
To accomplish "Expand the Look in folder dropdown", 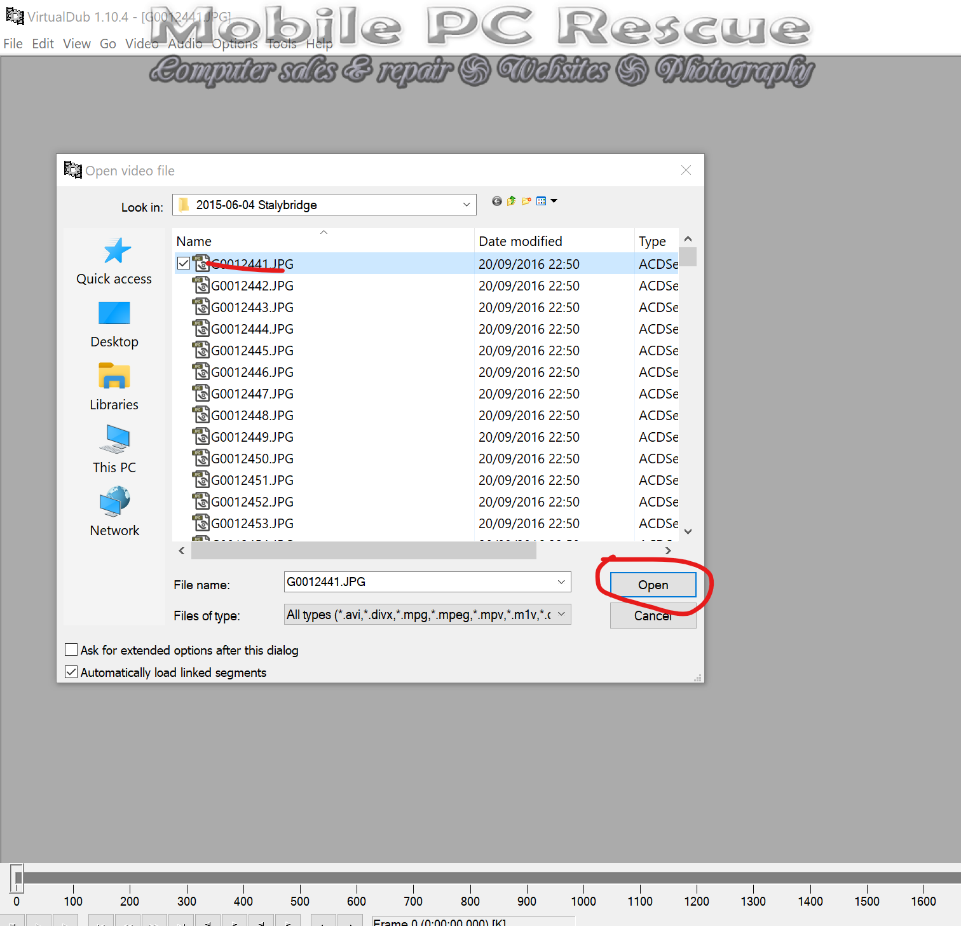I will [467, 205].
